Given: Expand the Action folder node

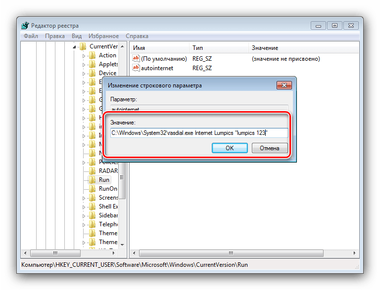Looking at the screenshot, I should pos(84,56).
